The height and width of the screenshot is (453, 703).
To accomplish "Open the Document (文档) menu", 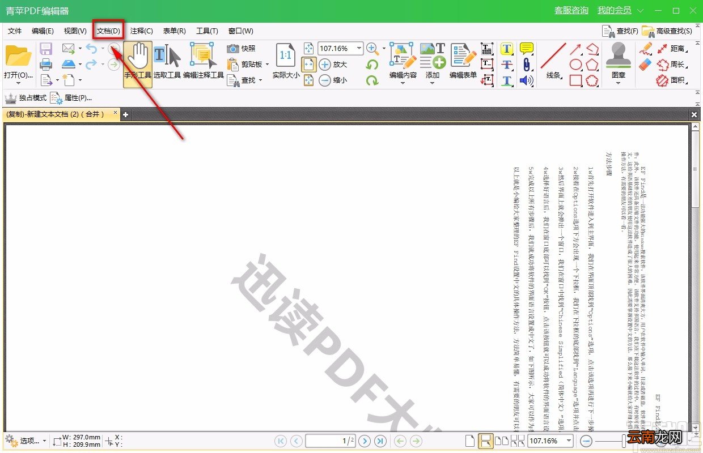I will click(108, 31).
